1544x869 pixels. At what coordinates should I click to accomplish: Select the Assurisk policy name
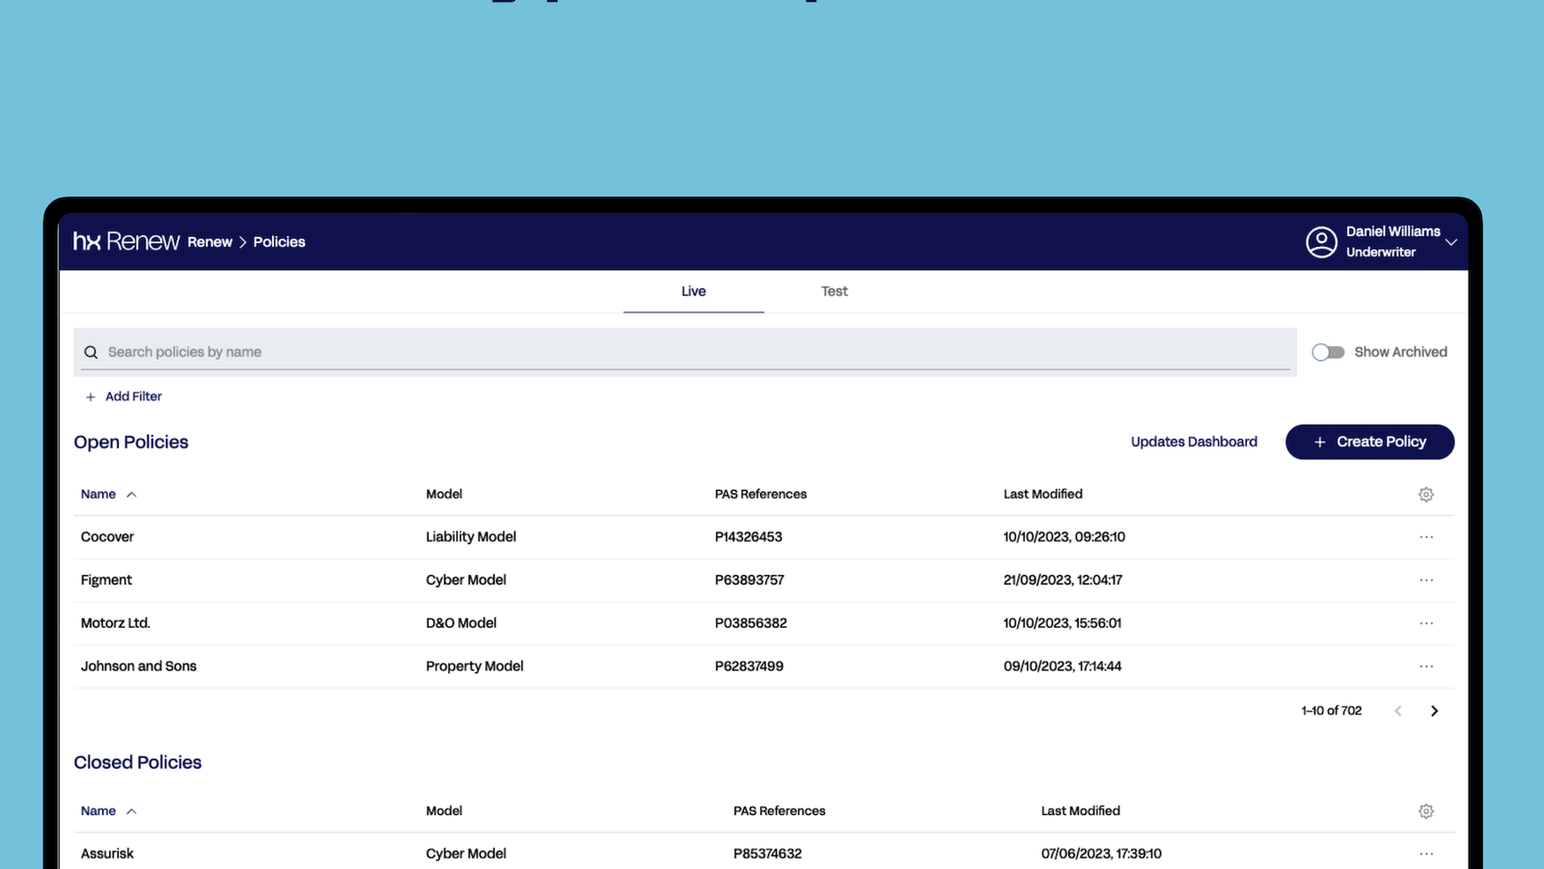[107, 854]
